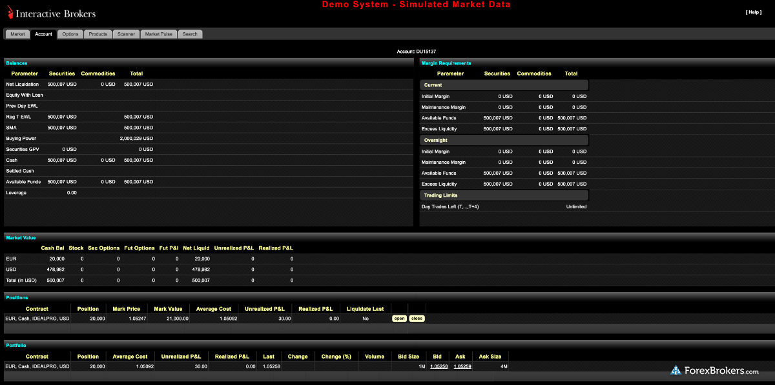Click the Overnight margin subsection header
775x385 pixels.
(x=504, y=140)
